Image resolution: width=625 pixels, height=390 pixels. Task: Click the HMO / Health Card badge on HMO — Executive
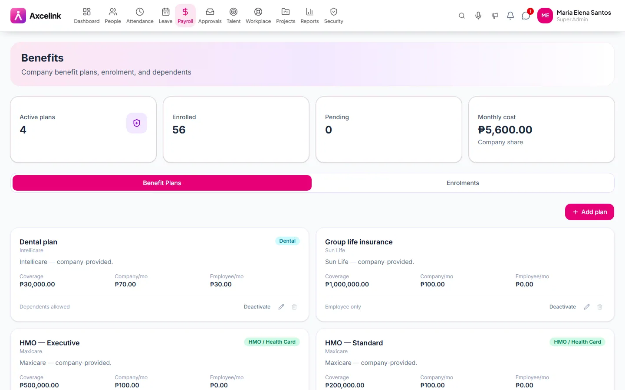[x=272, y=342]
